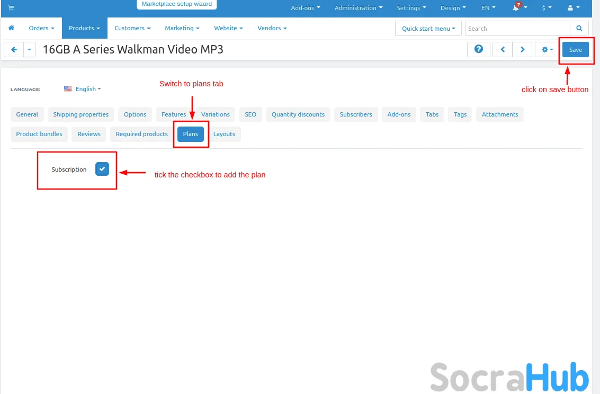Screen dimensions: 600x394
Task: Expand the English language dropdown
Action: [x=83, y=89]
